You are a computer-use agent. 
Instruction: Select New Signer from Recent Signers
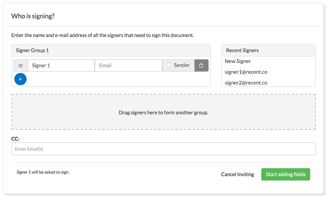(238, 61)
